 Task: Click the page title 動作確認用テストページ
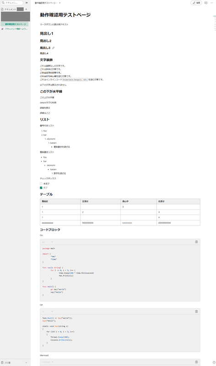click(65, 15)
